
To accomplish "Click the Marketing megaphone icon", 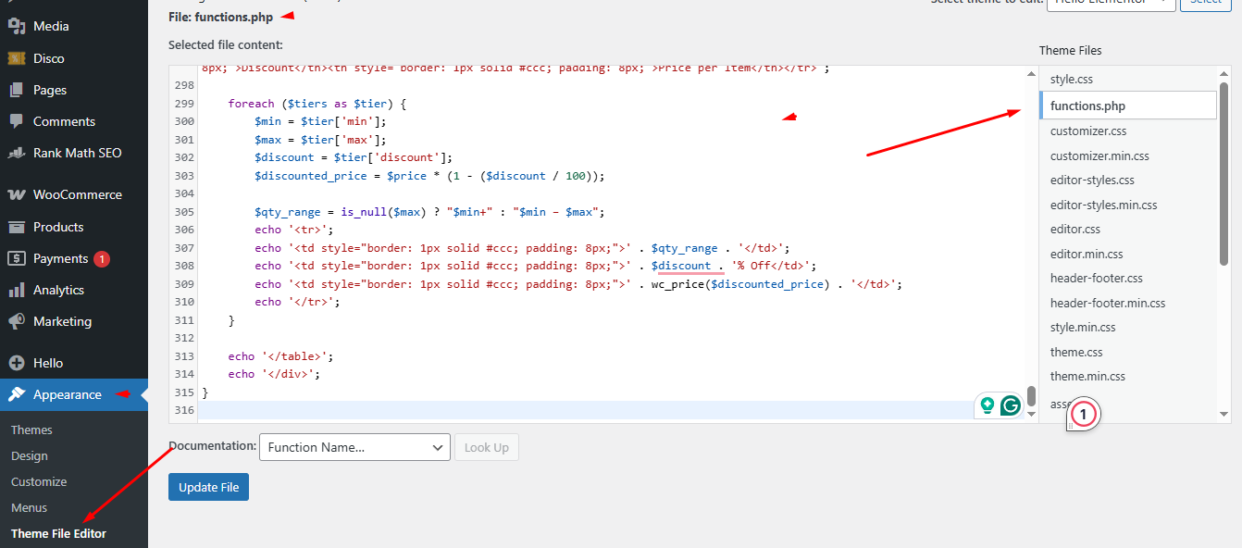I will (x=16, y=321).
